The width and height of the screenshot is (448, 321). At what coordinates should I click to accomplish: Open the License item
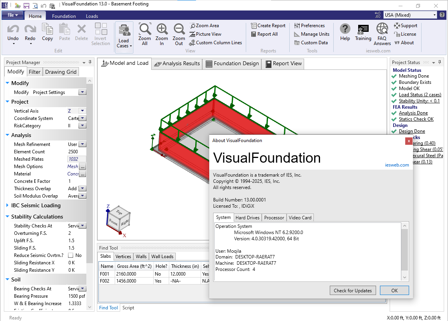(405, 34)
